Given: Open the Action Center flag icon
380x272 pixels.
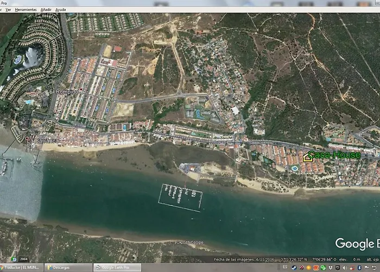Looking at the screenshot, I should [366, 268].
